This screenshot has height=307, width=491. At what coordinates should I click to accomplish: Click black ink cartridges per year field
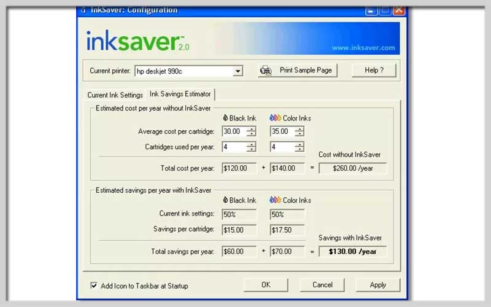click(234, 147)
